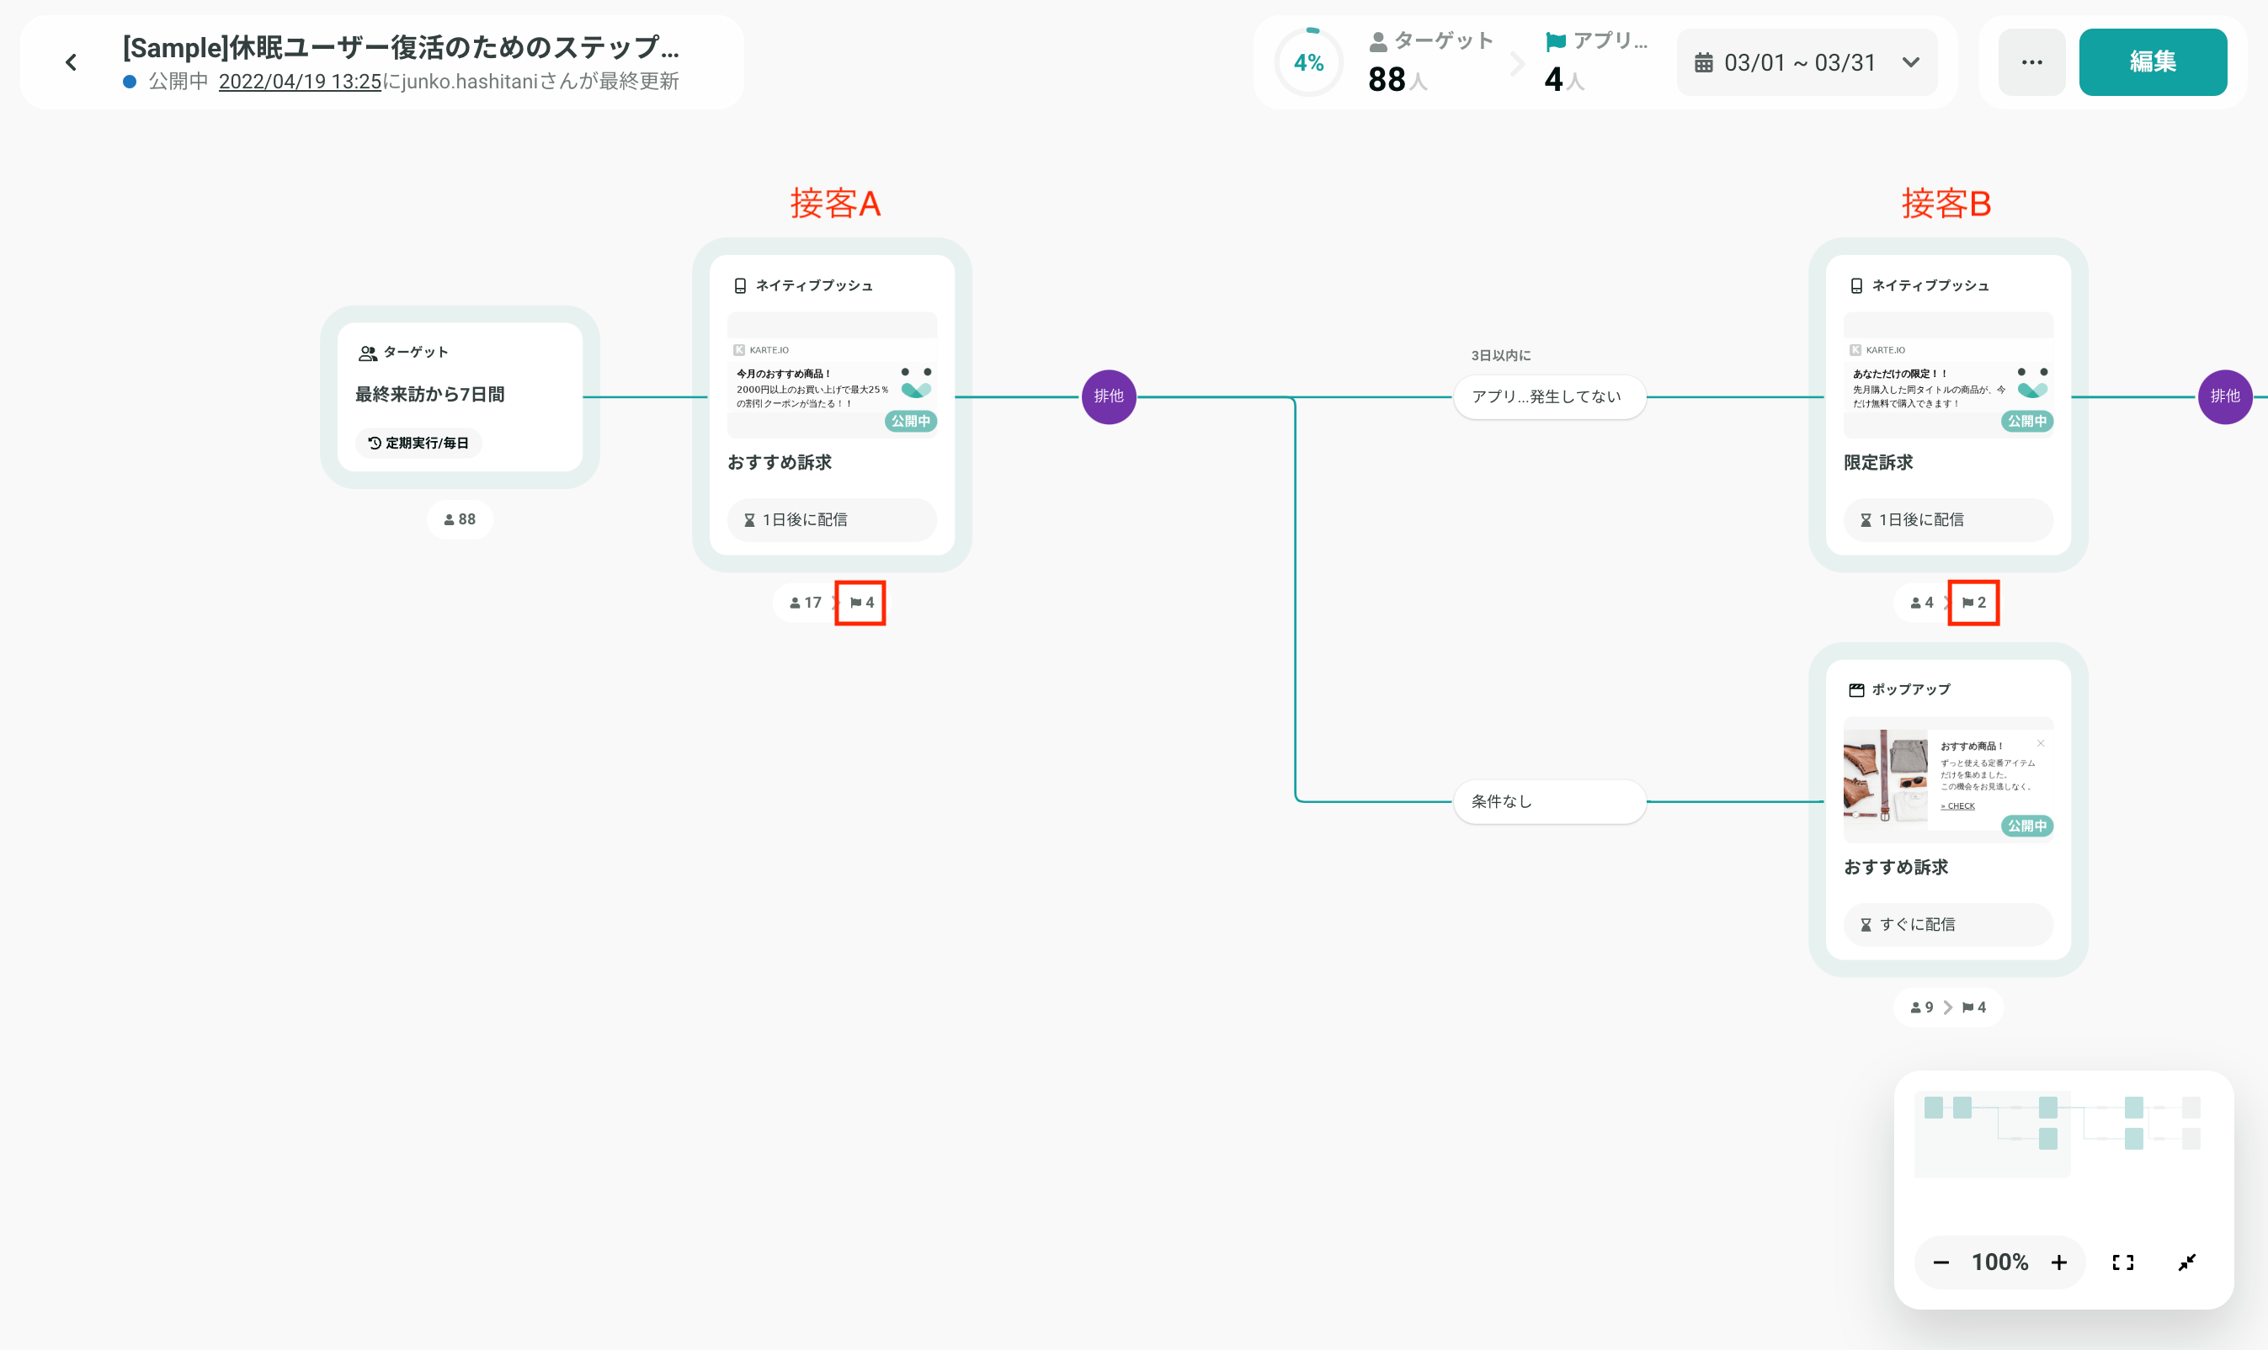
Task: Click the calendar icon in date selector
Action: [x=1703, y=63]
